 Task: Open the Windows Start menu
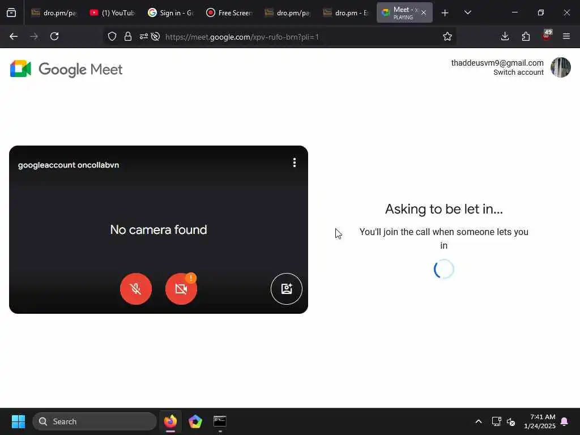pyautogui.click(x=18, y=421)
